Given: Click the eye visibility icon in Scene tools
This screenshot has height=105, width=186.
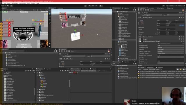Looking at the screenshot, I should coord(50,20).
